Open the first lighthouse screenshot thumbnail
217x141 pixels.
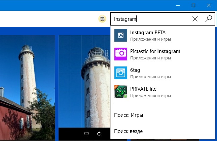point(28,88)
